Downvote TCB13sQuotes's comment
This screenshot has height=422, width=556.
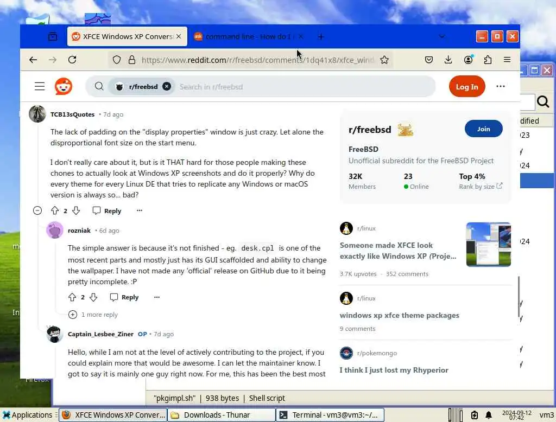(76, 211)
